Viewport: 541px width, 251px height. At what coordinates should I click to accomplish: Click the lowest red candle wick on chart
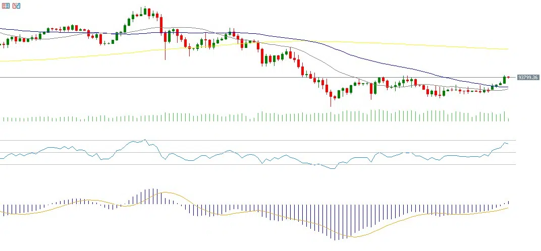[331, 102]
